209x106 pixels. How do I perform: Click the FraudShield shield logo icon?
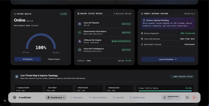click(x=15, y=97)
